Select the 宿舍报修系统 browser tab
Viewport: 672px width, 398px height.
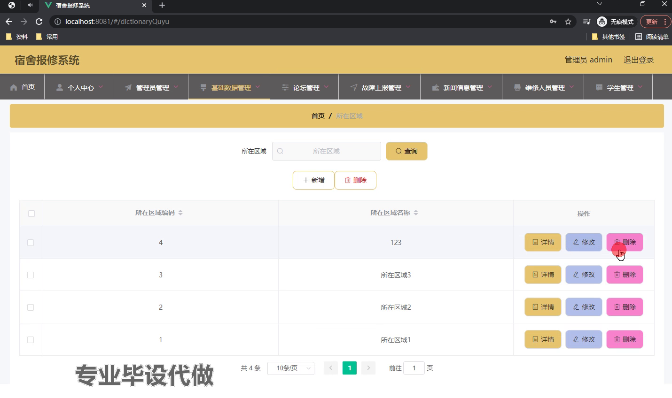pos(95,6)
